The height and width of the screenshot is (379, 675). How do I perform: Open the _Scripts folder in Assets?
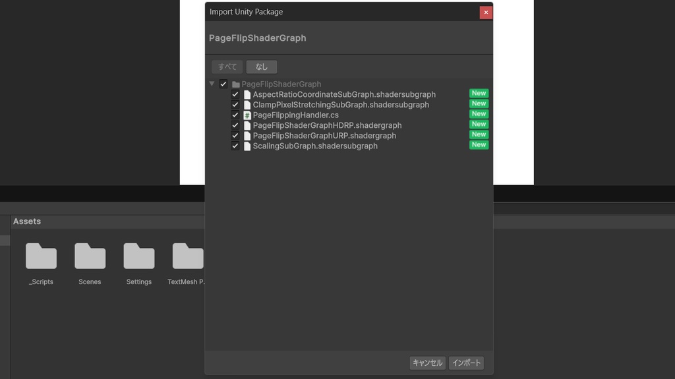coord(41,256)
